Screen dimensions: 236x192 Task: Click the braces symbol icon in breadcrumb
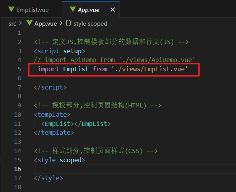pyautogui.click(x=68, y=23)
